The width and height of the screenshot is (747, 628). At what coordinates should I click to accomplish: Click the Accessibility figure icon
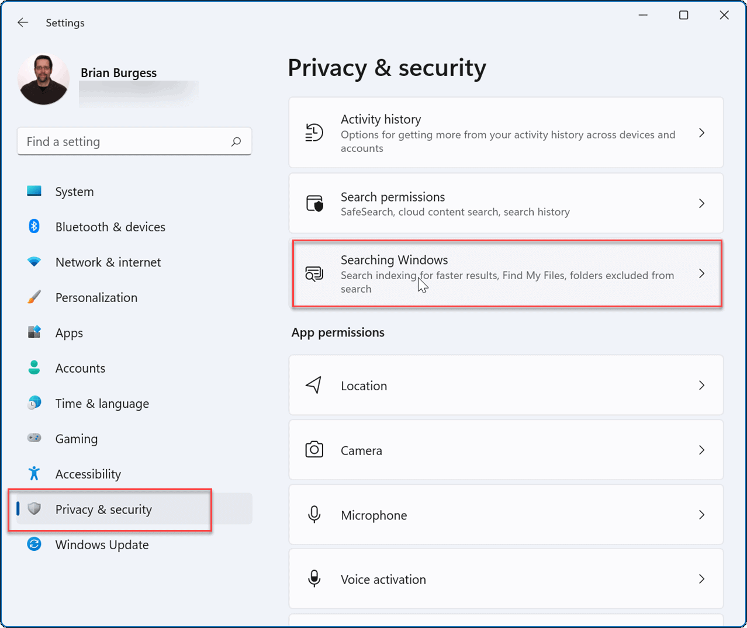[x=34, y=473]
